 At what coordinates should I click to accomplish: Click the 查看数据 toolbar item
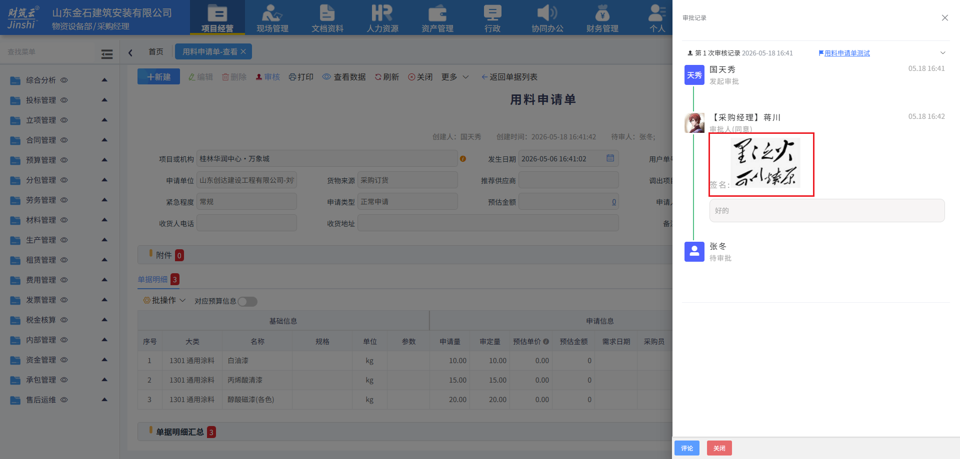click(x=344, y=77)
